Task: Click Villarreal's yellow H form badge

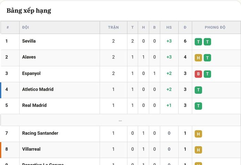Action: [x=198, y=150]
